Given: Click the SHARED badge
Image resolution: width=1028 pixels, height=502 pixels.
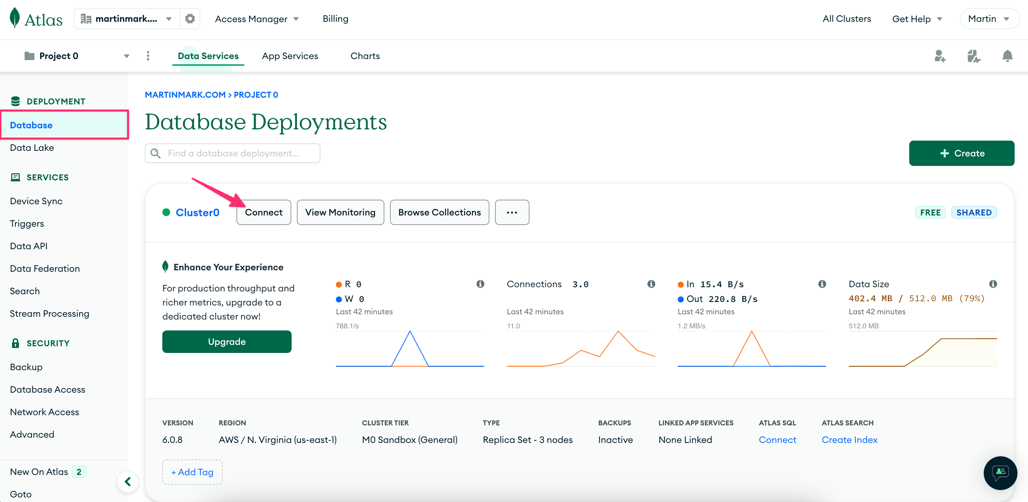Looking at the screenshot, I should tap(974, 212).
